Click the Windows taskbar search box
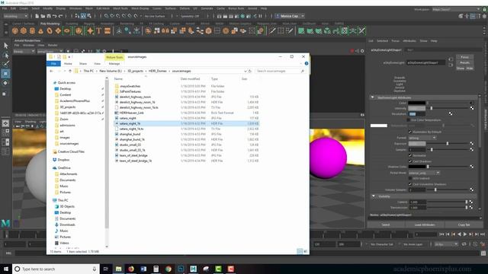This screenshot has width=488, height=274. tap(56, 269)
